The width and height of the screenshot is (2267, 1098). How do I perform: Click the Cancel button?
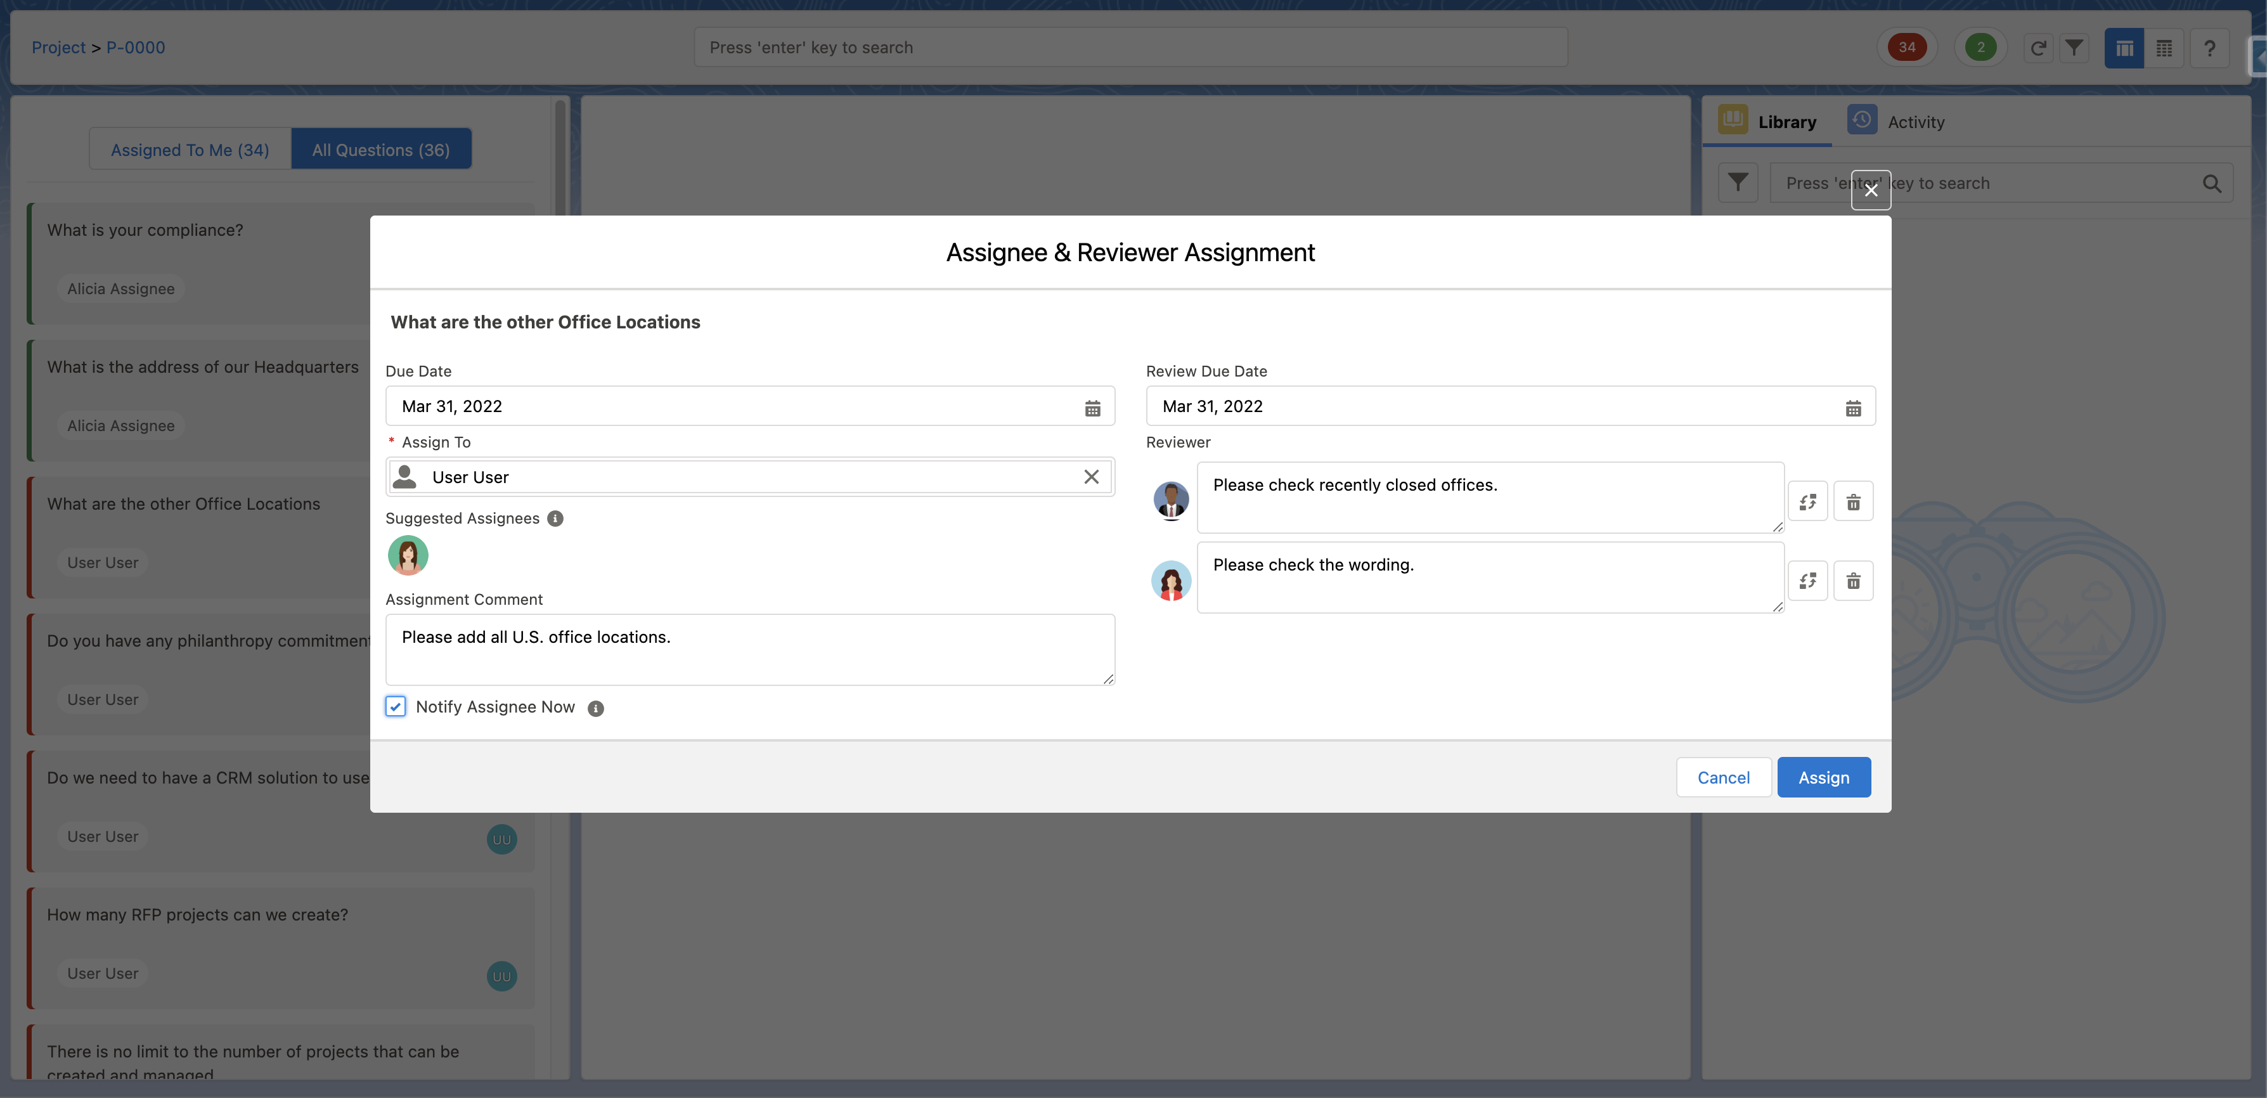(x=1723, y=778)
